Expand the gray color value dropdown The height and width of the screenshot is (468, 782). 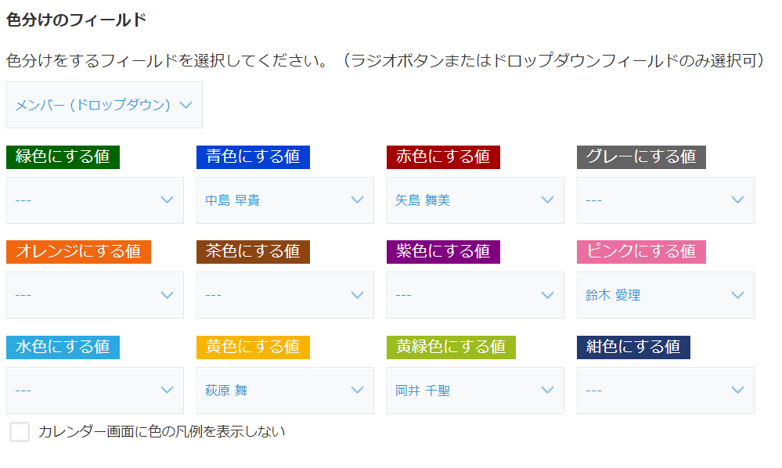[665, 200]
